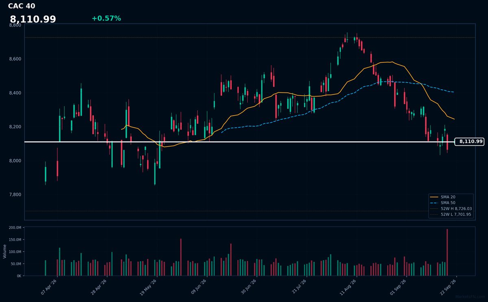Click the 30 Jun '26 date label

248,287
